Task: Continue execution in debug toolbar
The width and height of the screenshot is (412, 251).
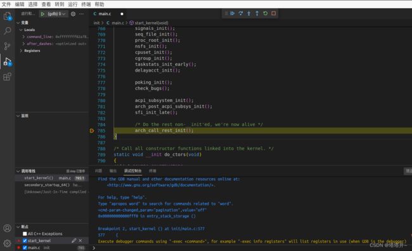Action: click(232, 13)
